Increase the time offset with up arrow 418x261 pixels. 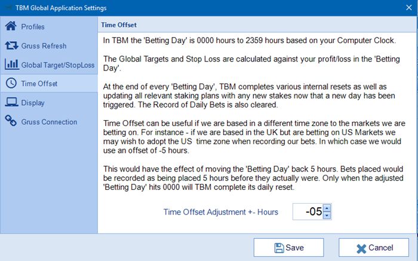(327, 208)
